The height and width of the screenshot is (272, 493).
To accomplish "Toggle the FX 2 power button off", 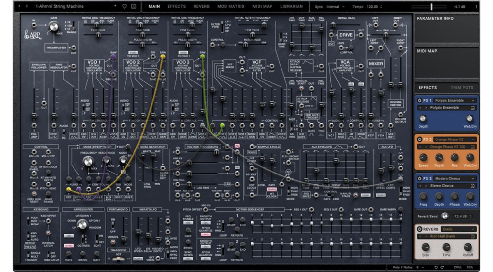I will [419, 140].
